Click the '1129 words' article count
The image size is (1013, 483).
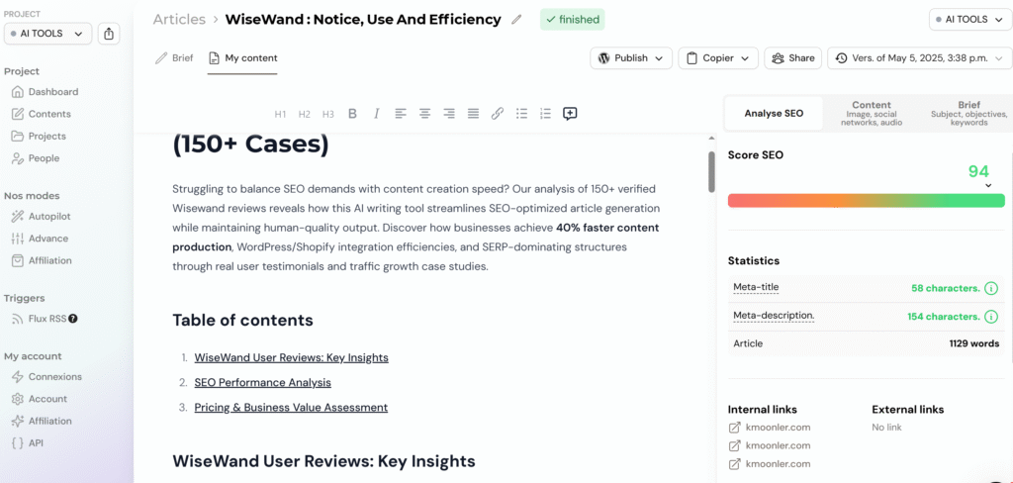[974, 343]
